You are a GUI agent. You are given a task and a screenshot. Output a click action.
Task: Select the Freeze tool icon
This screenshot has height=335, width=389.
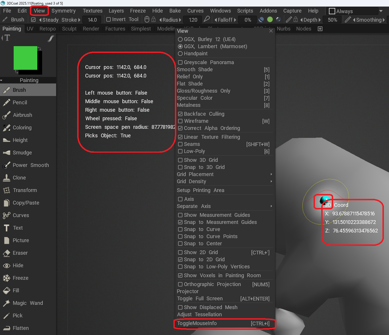[6, 278]
